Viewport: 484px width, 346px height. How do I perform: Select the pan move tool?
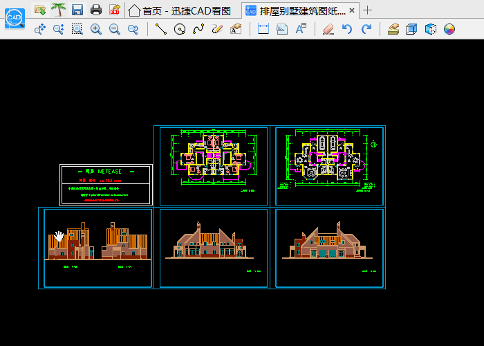point(40,29)
